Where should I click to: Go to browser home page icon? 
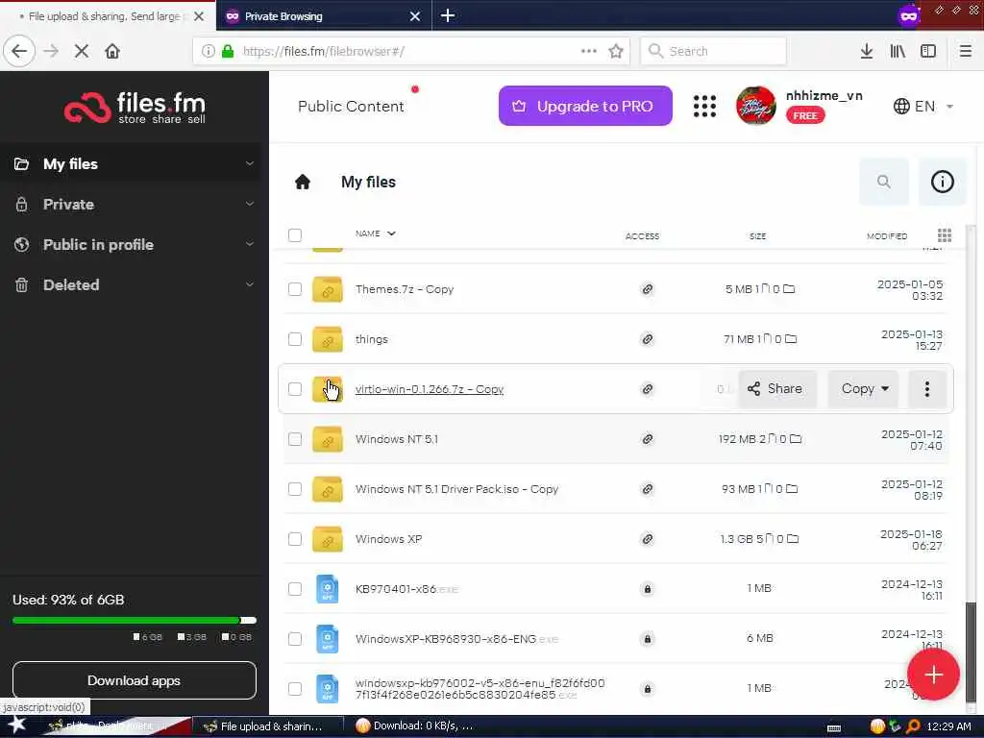pyautogui.click(x=112, y=51)
